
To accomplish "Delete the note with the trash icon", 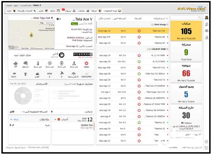I will tap(10, 125).
